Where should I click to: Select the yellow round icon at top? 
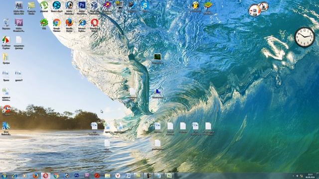[x=195, y=5]
